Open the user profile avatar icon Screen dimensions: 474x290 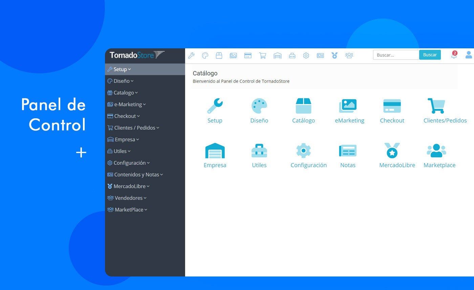click(x=469, y=55)
